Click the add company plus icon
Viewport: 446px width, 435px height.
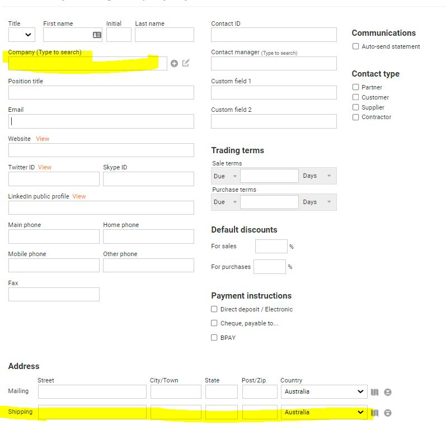click(x=175, y=63)
